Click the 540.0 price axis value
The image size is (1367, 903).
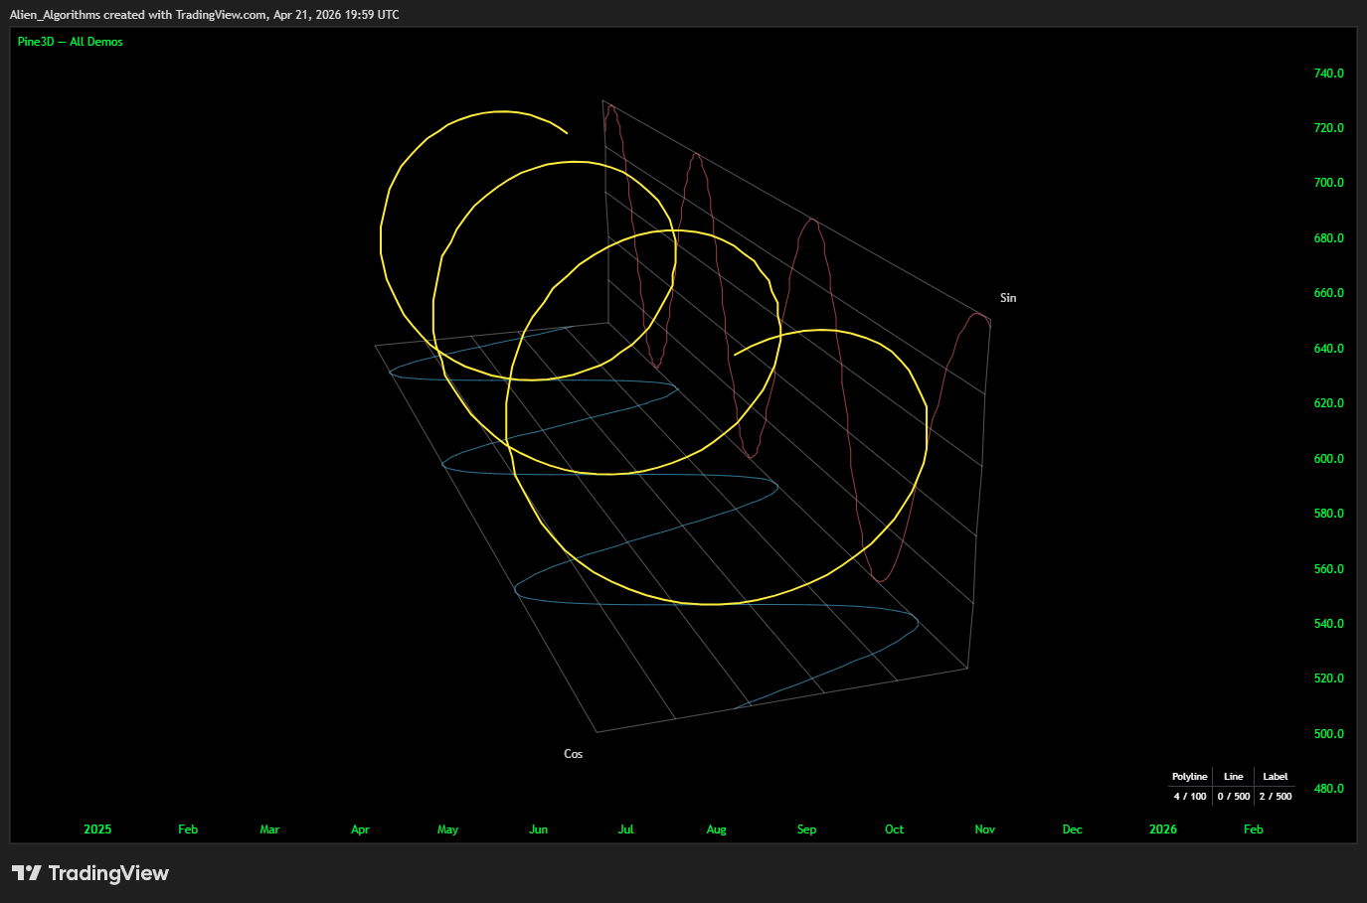(x=1328, y=624)
